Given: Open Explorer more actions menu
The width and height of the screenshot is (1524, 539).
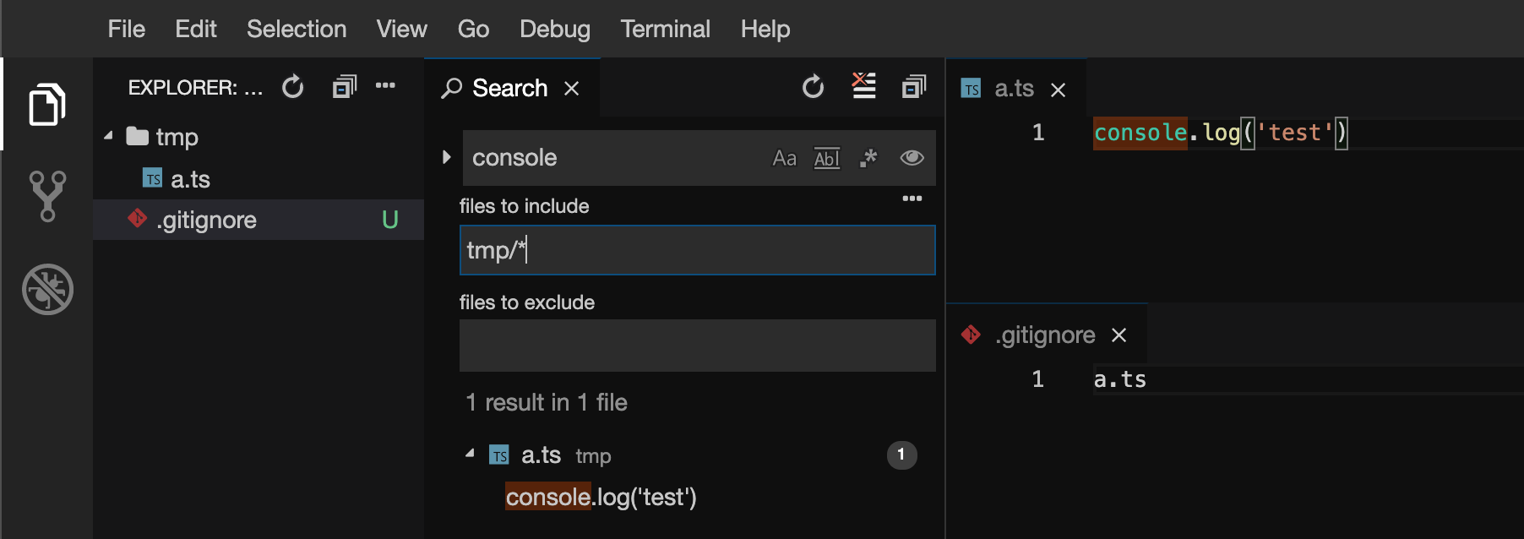Looking at the screenshot, I should [385, 85].
